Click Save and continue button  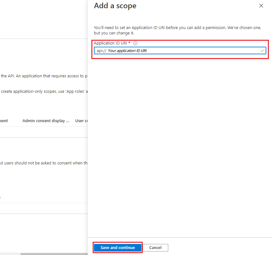118,247
